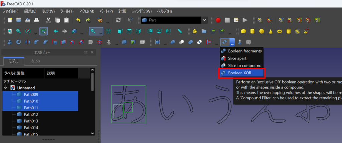Choose Slice to compound option
The width and height of the screenshot is (342, 143).
242,66
